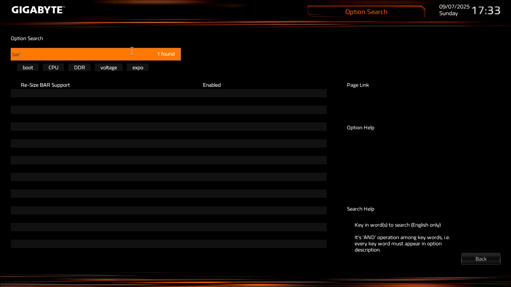
Task: Select the Re-Size BAR Support result
Action: [x=45, y=85]
